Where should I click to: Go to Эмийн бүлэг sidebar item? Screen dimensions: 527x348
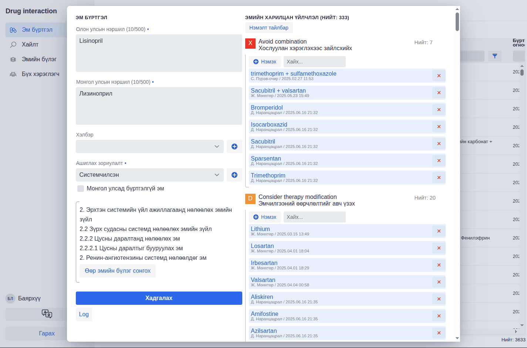(39, 59)
